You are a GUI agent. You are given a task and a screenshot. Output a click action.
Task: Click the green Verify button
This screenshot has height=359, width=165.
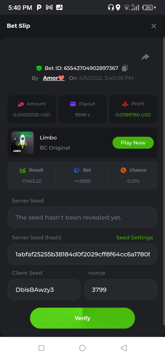tap(82, 318)
